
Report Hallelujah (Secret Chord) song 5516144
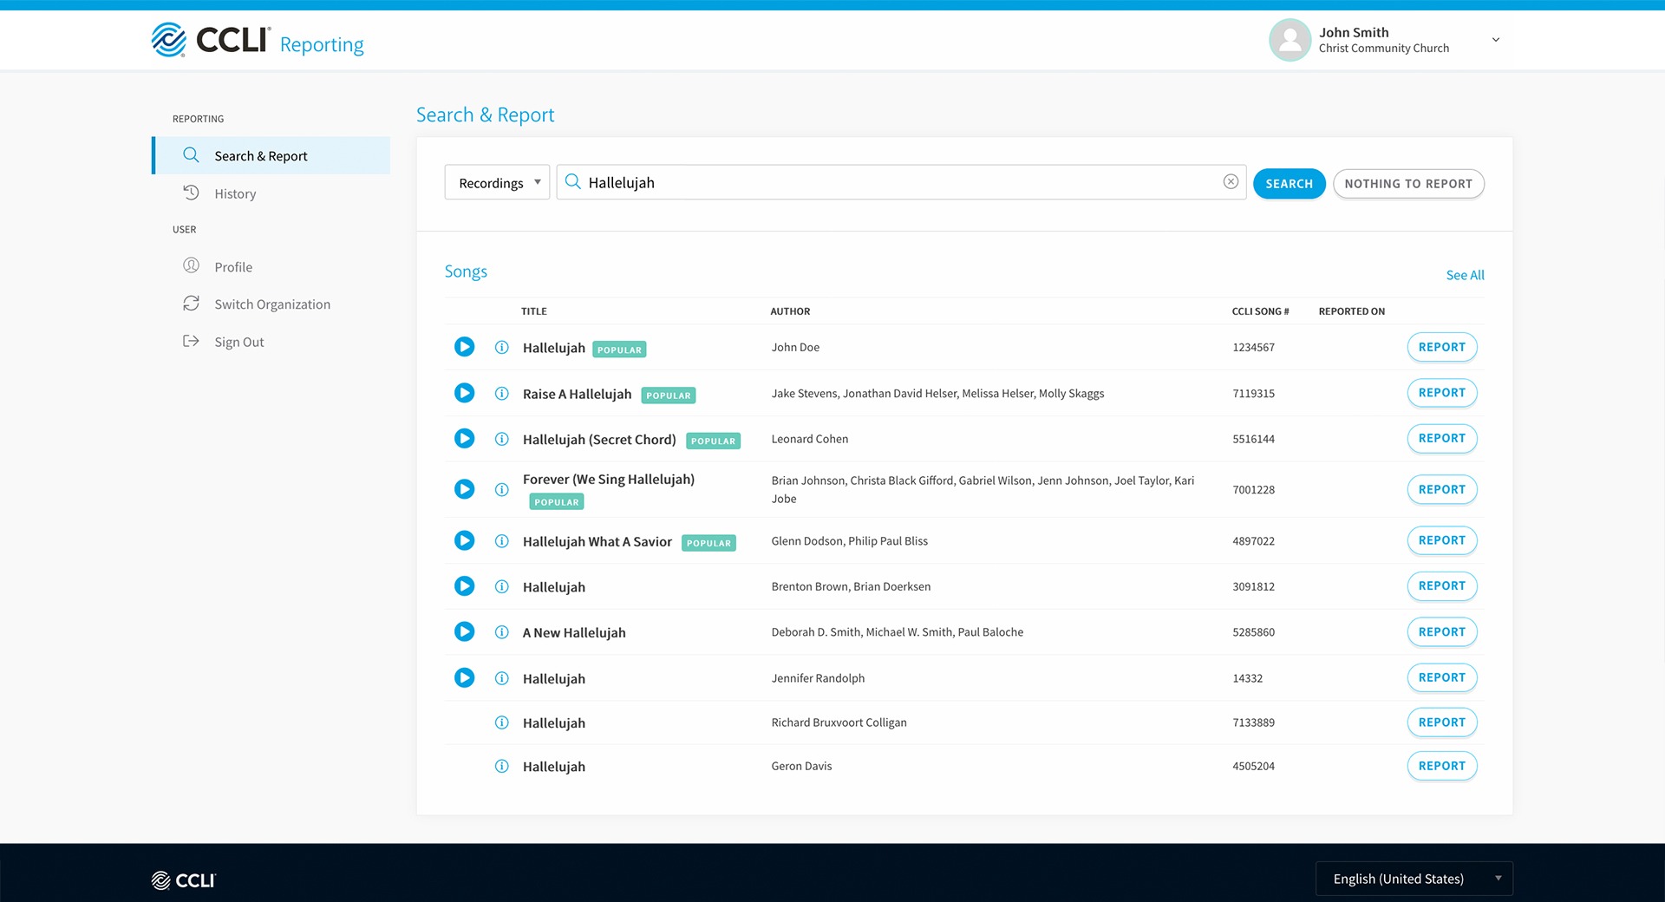[1441, 438]
